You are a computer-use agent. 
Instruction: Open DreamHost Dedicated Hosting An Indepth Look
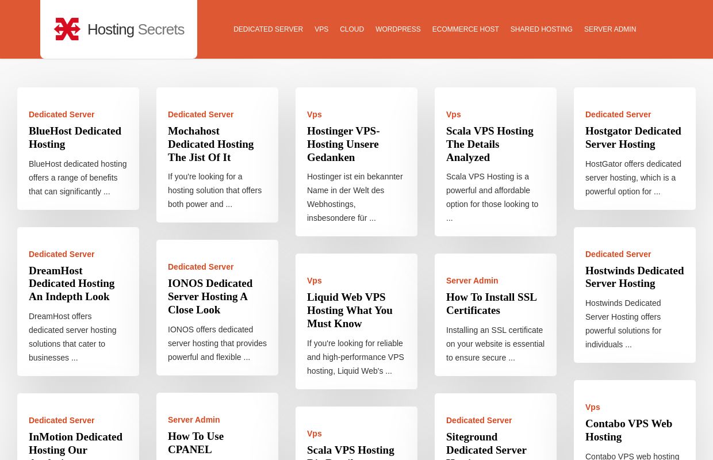[x=72, y=284]
